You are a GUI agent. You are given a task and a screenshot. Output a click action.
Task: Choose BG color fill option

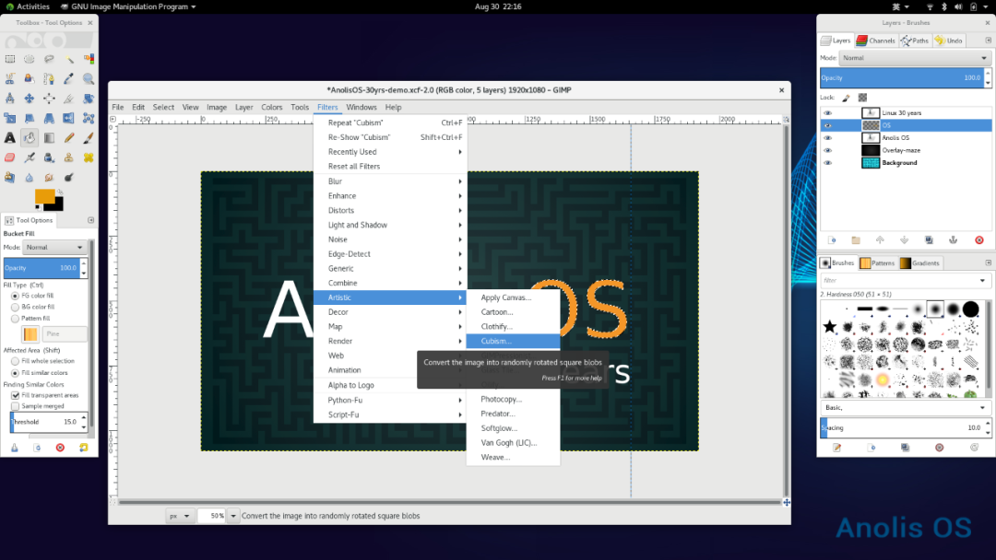[x=16, y=307]
